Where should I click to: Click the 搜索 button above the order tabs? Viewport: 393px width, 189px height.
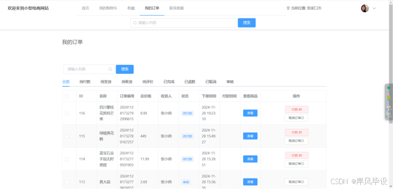tap(125, 69)
